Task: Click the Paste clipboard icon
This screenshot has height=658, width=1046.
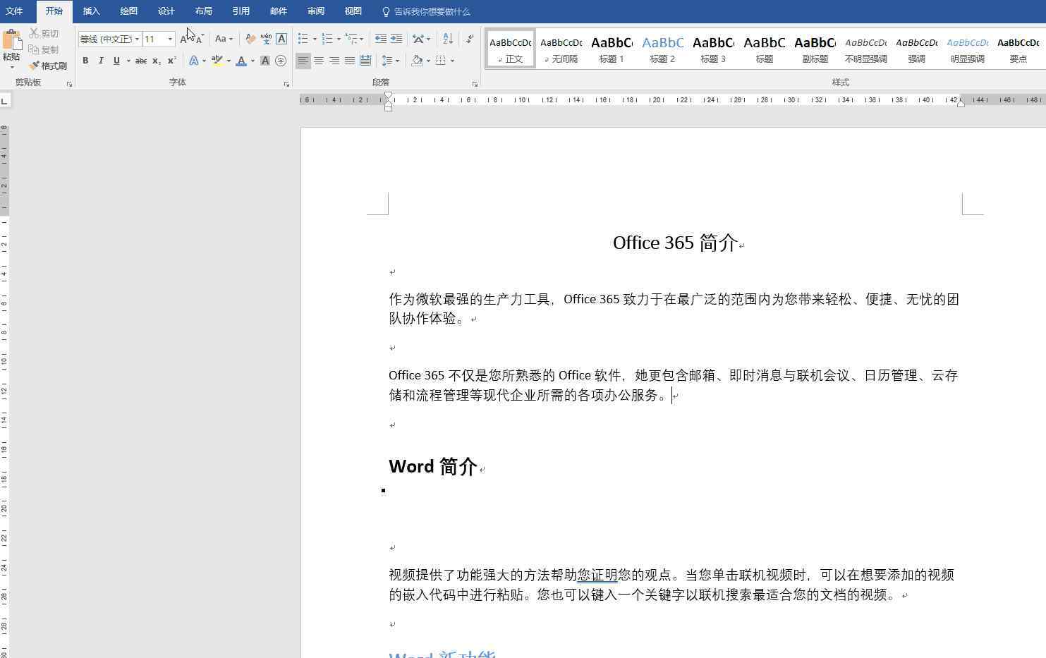Action: click(x=11, y=40)
